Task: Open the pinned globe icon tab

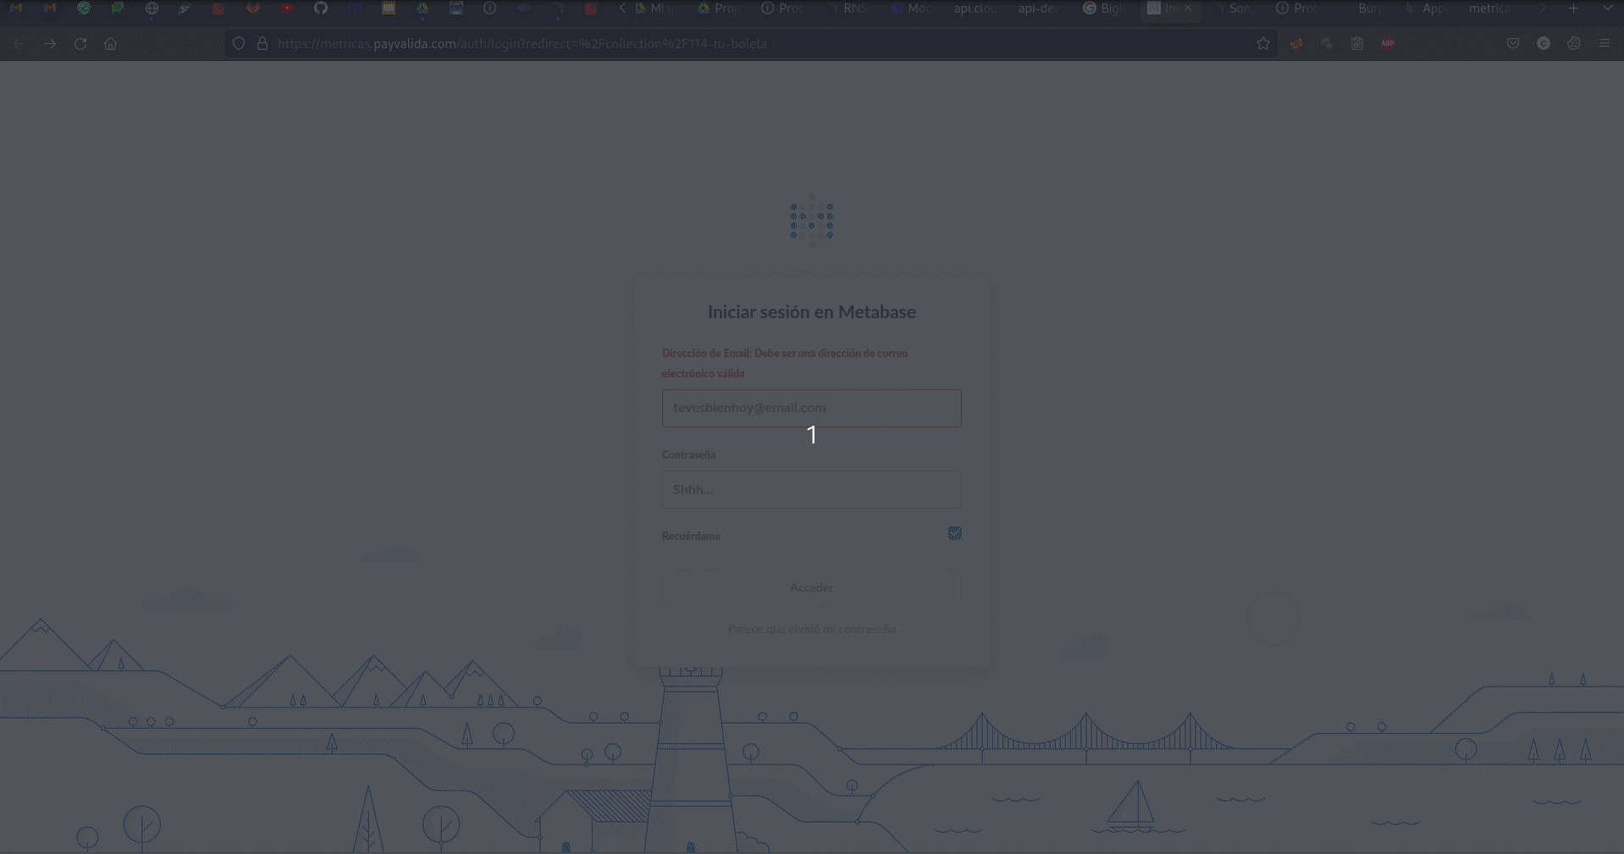Action: pos(152,8)
